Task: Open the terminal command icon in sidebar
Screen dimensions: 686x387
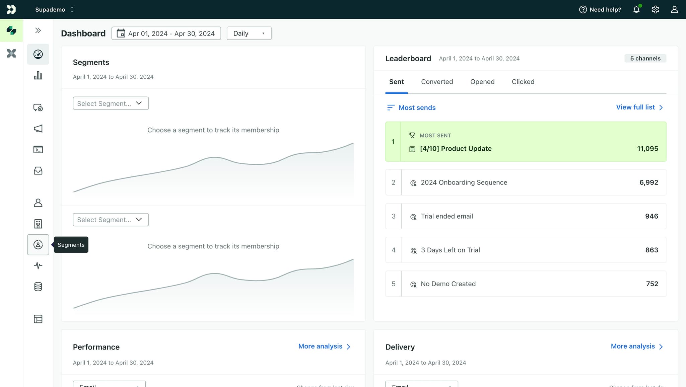Action: (x=38, y=150)
